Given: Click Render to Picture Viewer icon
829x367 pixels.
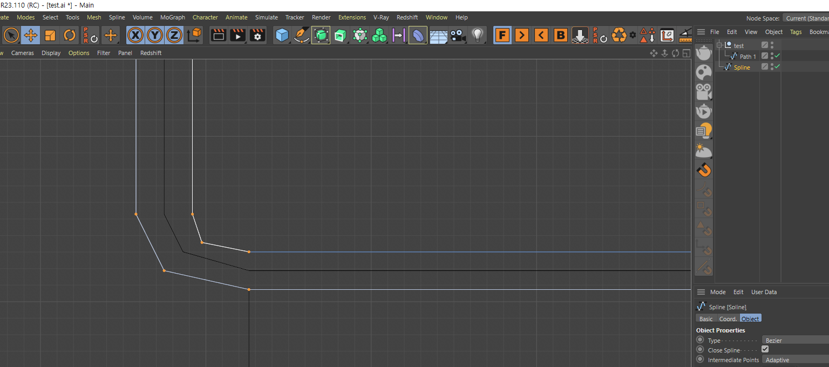Looking at the screenshot, I should coord(238,36).
